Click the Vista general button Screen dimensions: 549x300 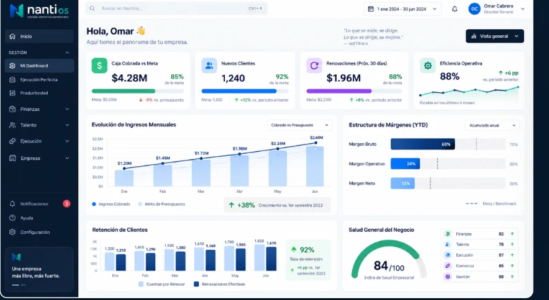click(x=495, y=36)
